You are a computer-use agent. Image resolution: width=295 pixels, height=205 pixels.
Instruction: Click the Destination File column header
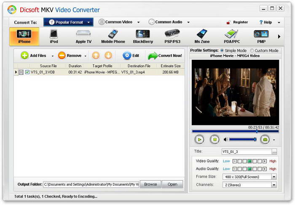[139, 66]
